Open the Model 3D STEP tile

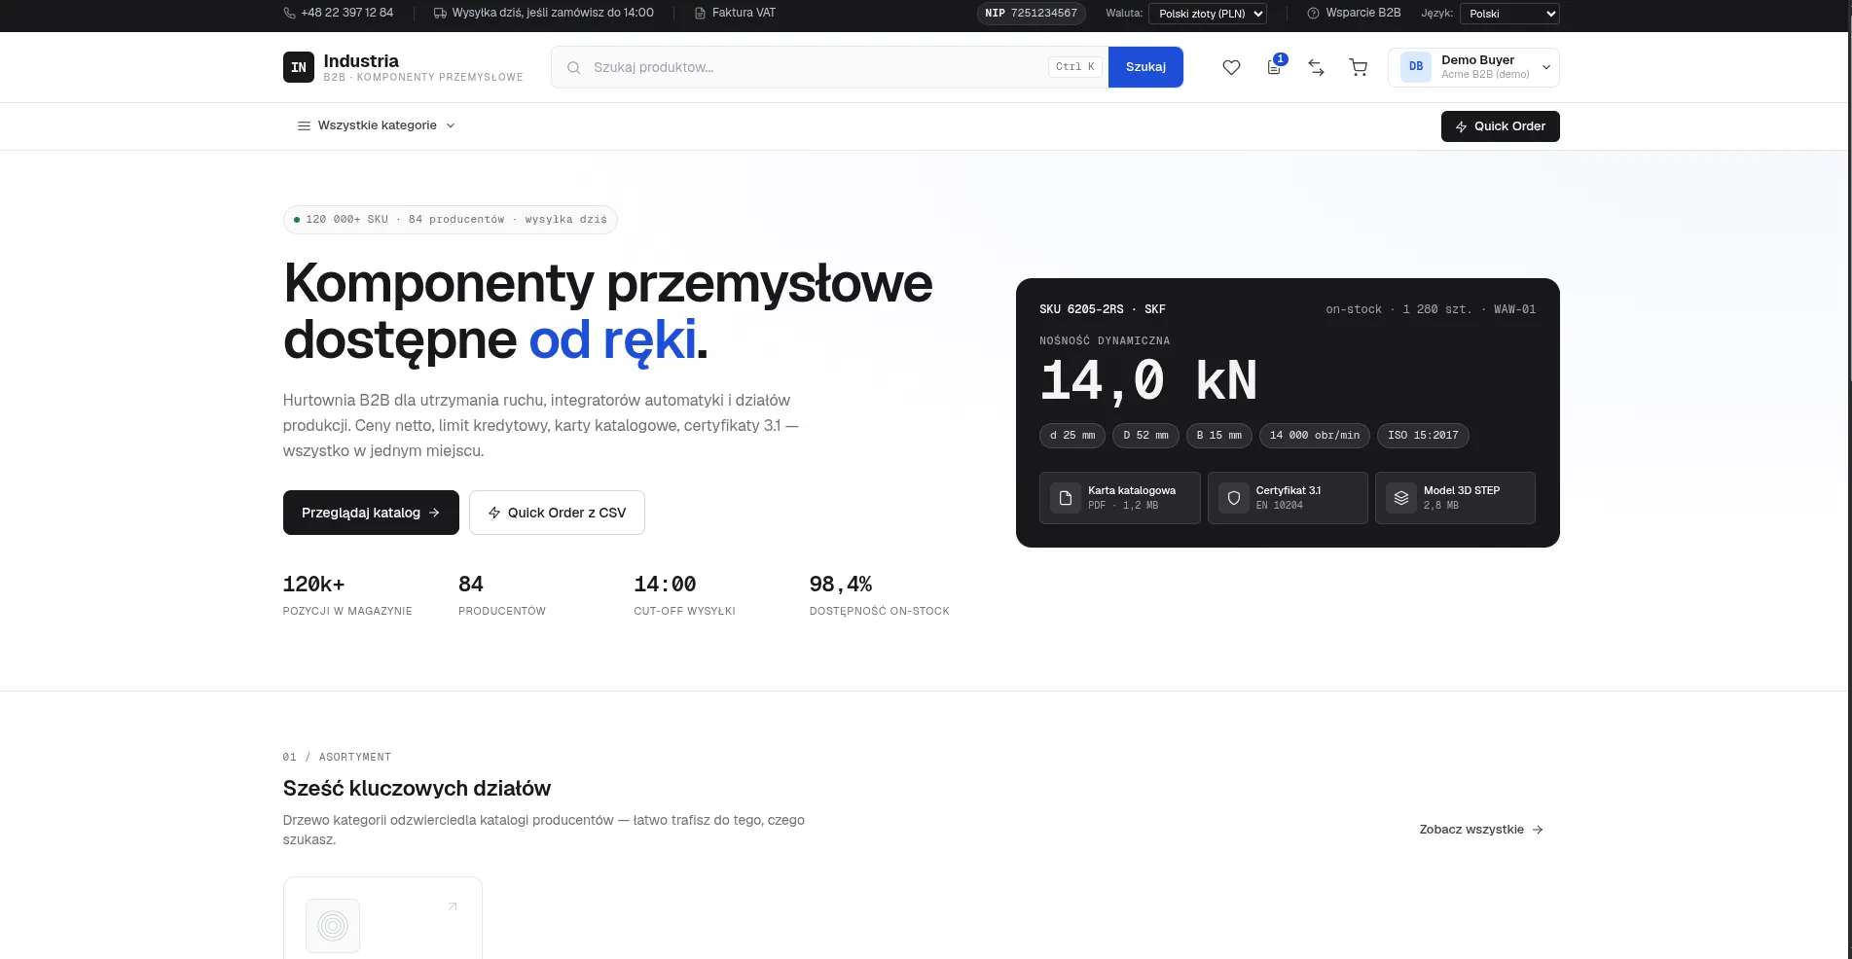coord(1455,498)
